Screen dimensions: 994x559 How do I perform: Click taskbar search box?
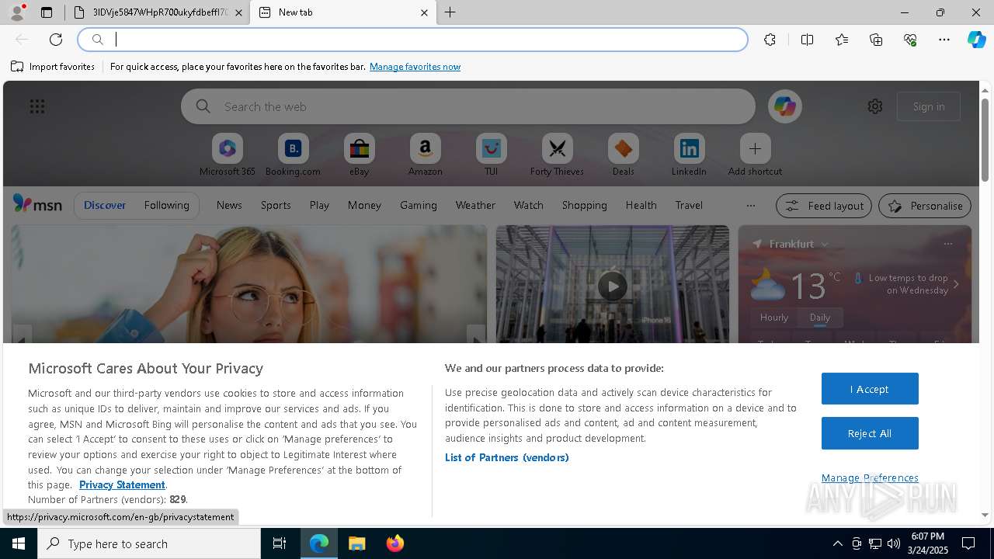pos(149,543)
